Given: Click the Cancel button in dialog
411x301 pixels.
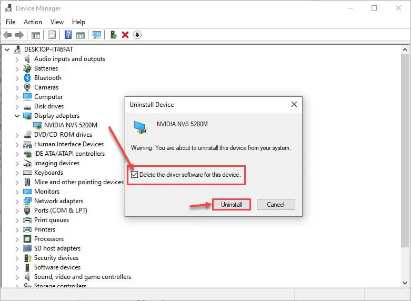Looking at the screenshot, I should click(276, 205).
